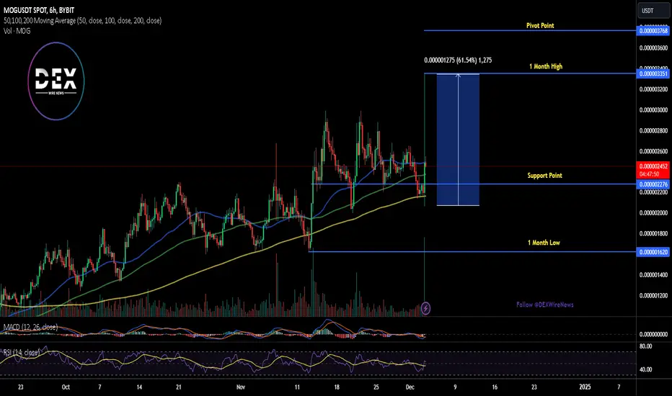Click the Nov date on time axis
The height and width of the screenshot is (396, 672).
tap(240, 387)
